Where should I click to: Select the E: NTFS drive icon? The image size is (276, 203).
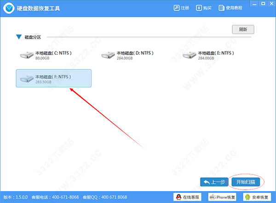point(189,55)
